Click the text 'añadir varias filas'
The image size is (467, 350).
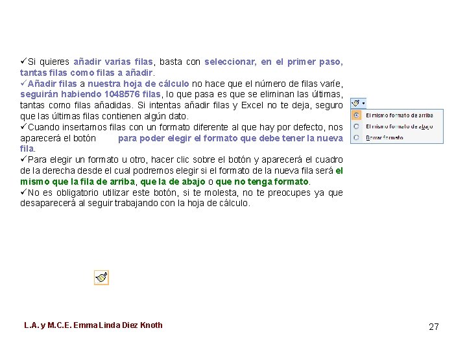[113, 62]
